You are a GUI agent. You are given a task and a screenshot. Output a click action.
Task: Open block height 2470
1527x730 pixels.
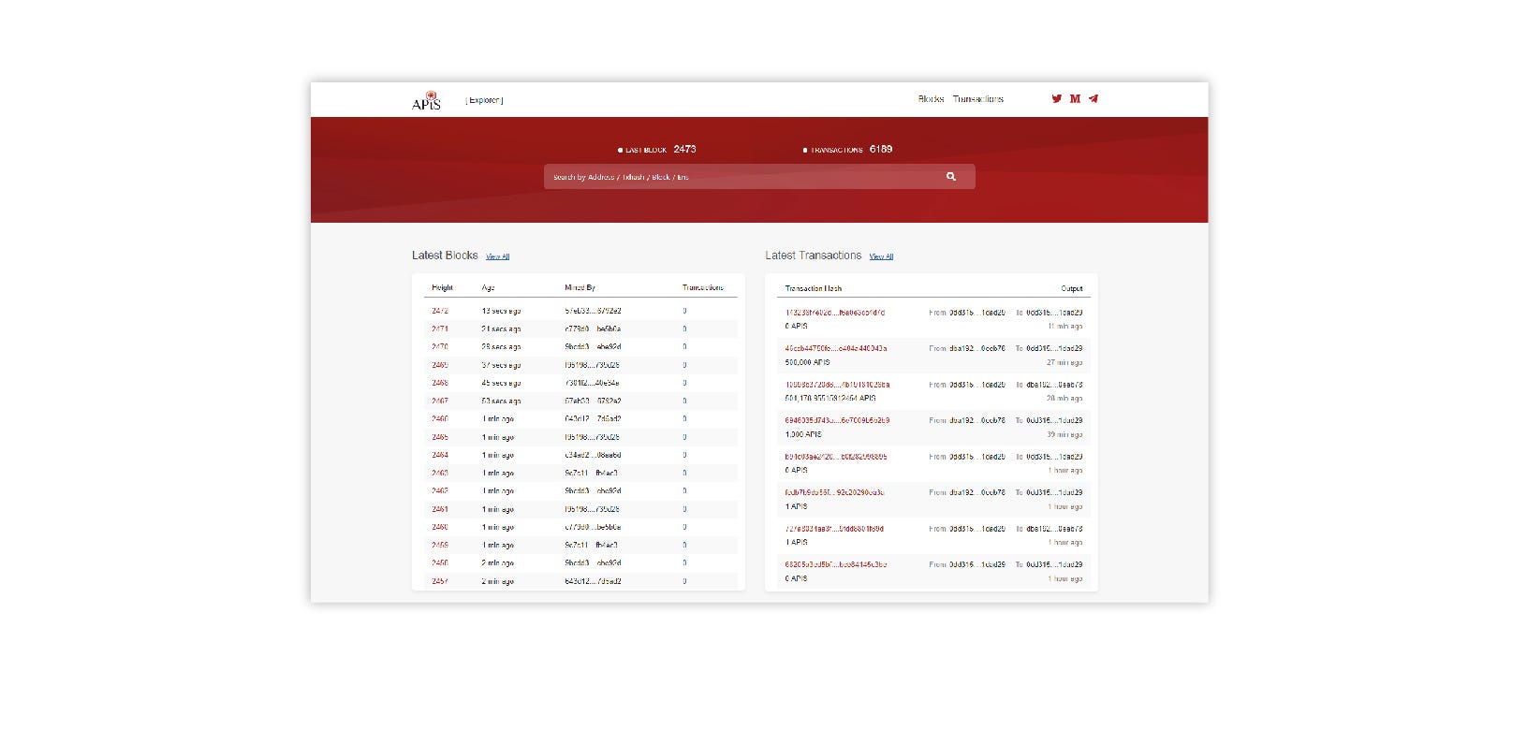point(440,346)
